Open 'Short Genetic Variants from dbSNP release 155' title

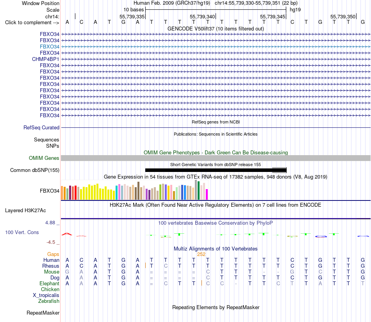(x=216, y=165)
